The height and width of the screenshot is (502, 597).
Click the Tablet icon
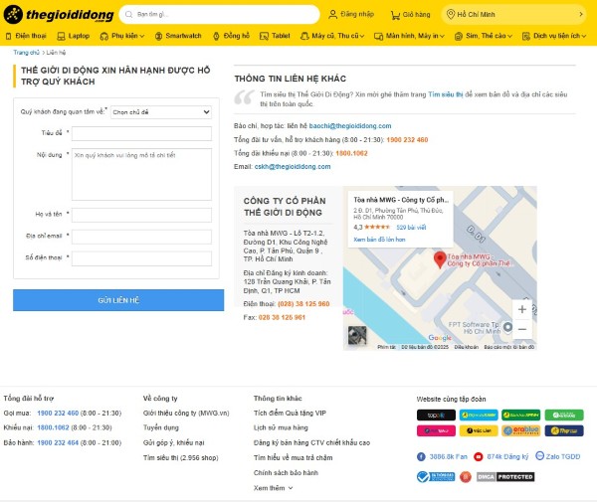pos(264,36)
